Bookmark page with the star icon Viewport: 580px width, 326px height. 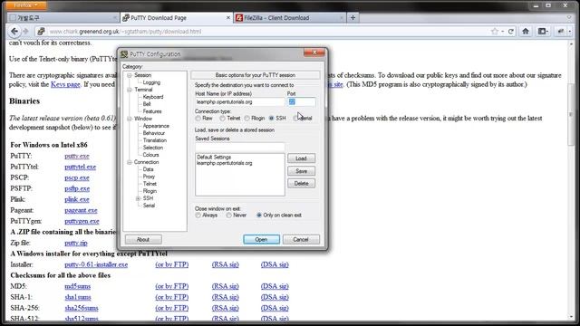(495, 32)
